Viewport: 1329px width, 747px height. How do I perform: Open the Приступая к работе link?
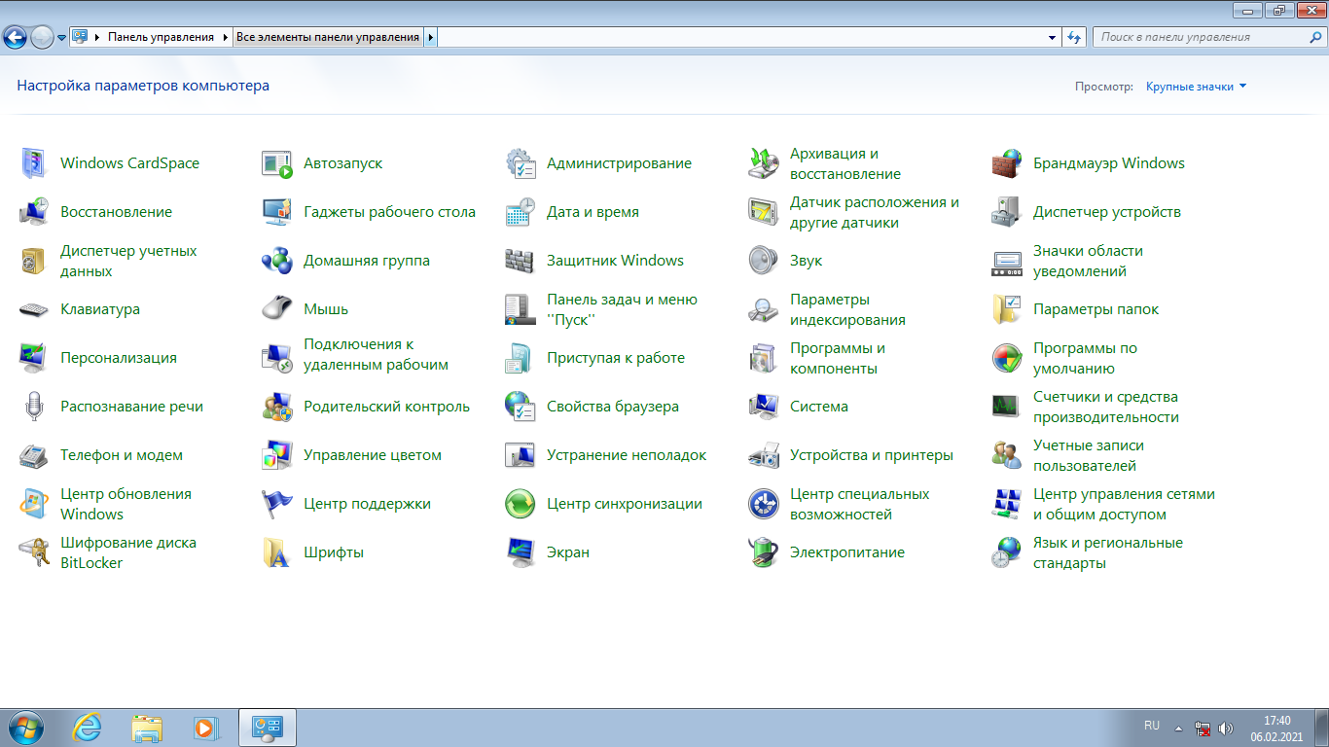point(616,358)
